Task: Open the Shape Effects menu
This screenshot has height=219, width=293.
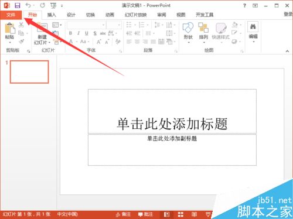Action: [236, 42]
